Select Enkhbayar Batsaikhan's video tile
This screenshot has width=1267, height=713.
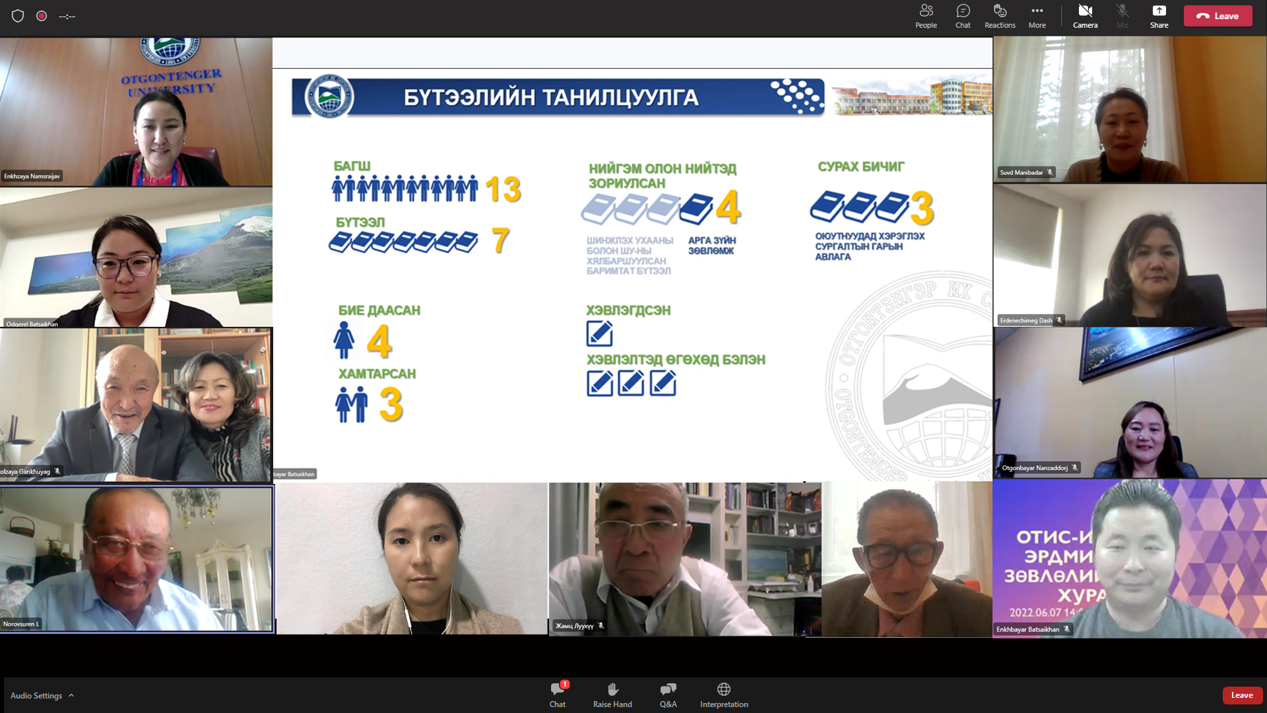1130,559
